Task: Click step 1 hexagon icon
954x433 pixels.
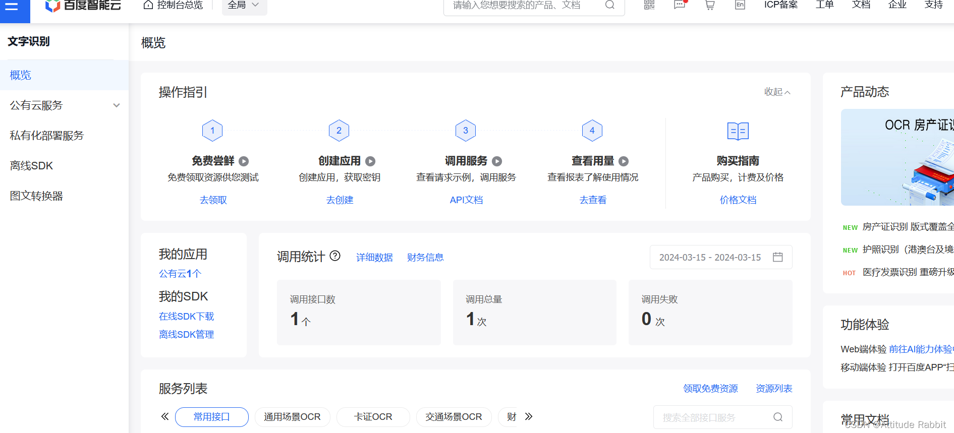Action: click(212, 131)
